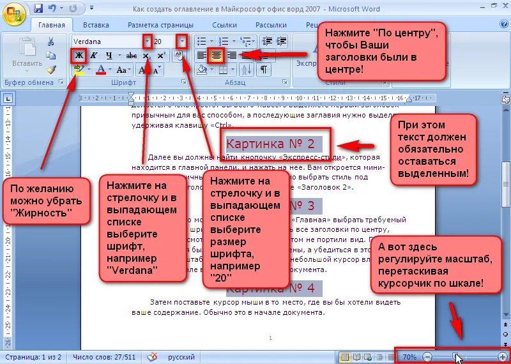Toggle Underline Ч formatting
511x364 pixels.
click(109, 56)
